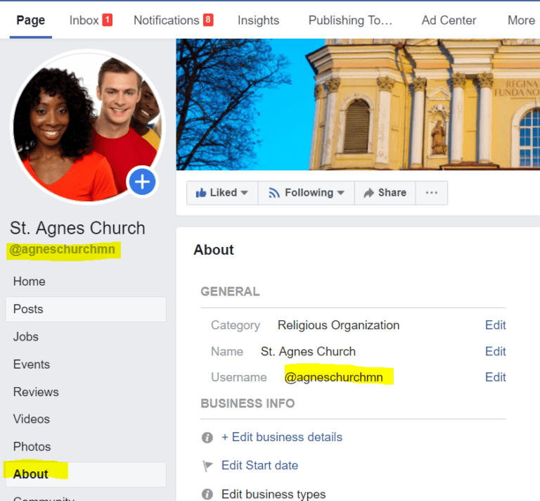Click the blue plus icon on profile picture
The width and height of the screenshot is (540, 501).
[142, 182]
